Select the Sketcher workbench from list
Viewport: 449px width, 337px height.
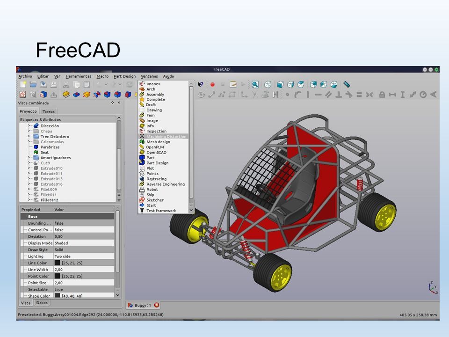coord(155,200)
